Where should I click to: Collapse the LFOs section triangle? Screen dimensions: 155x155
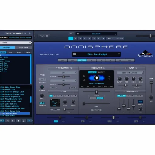(60, 91)
